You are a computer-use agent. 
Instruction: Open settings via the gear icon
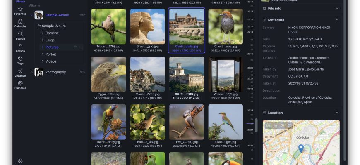point(20,161)
